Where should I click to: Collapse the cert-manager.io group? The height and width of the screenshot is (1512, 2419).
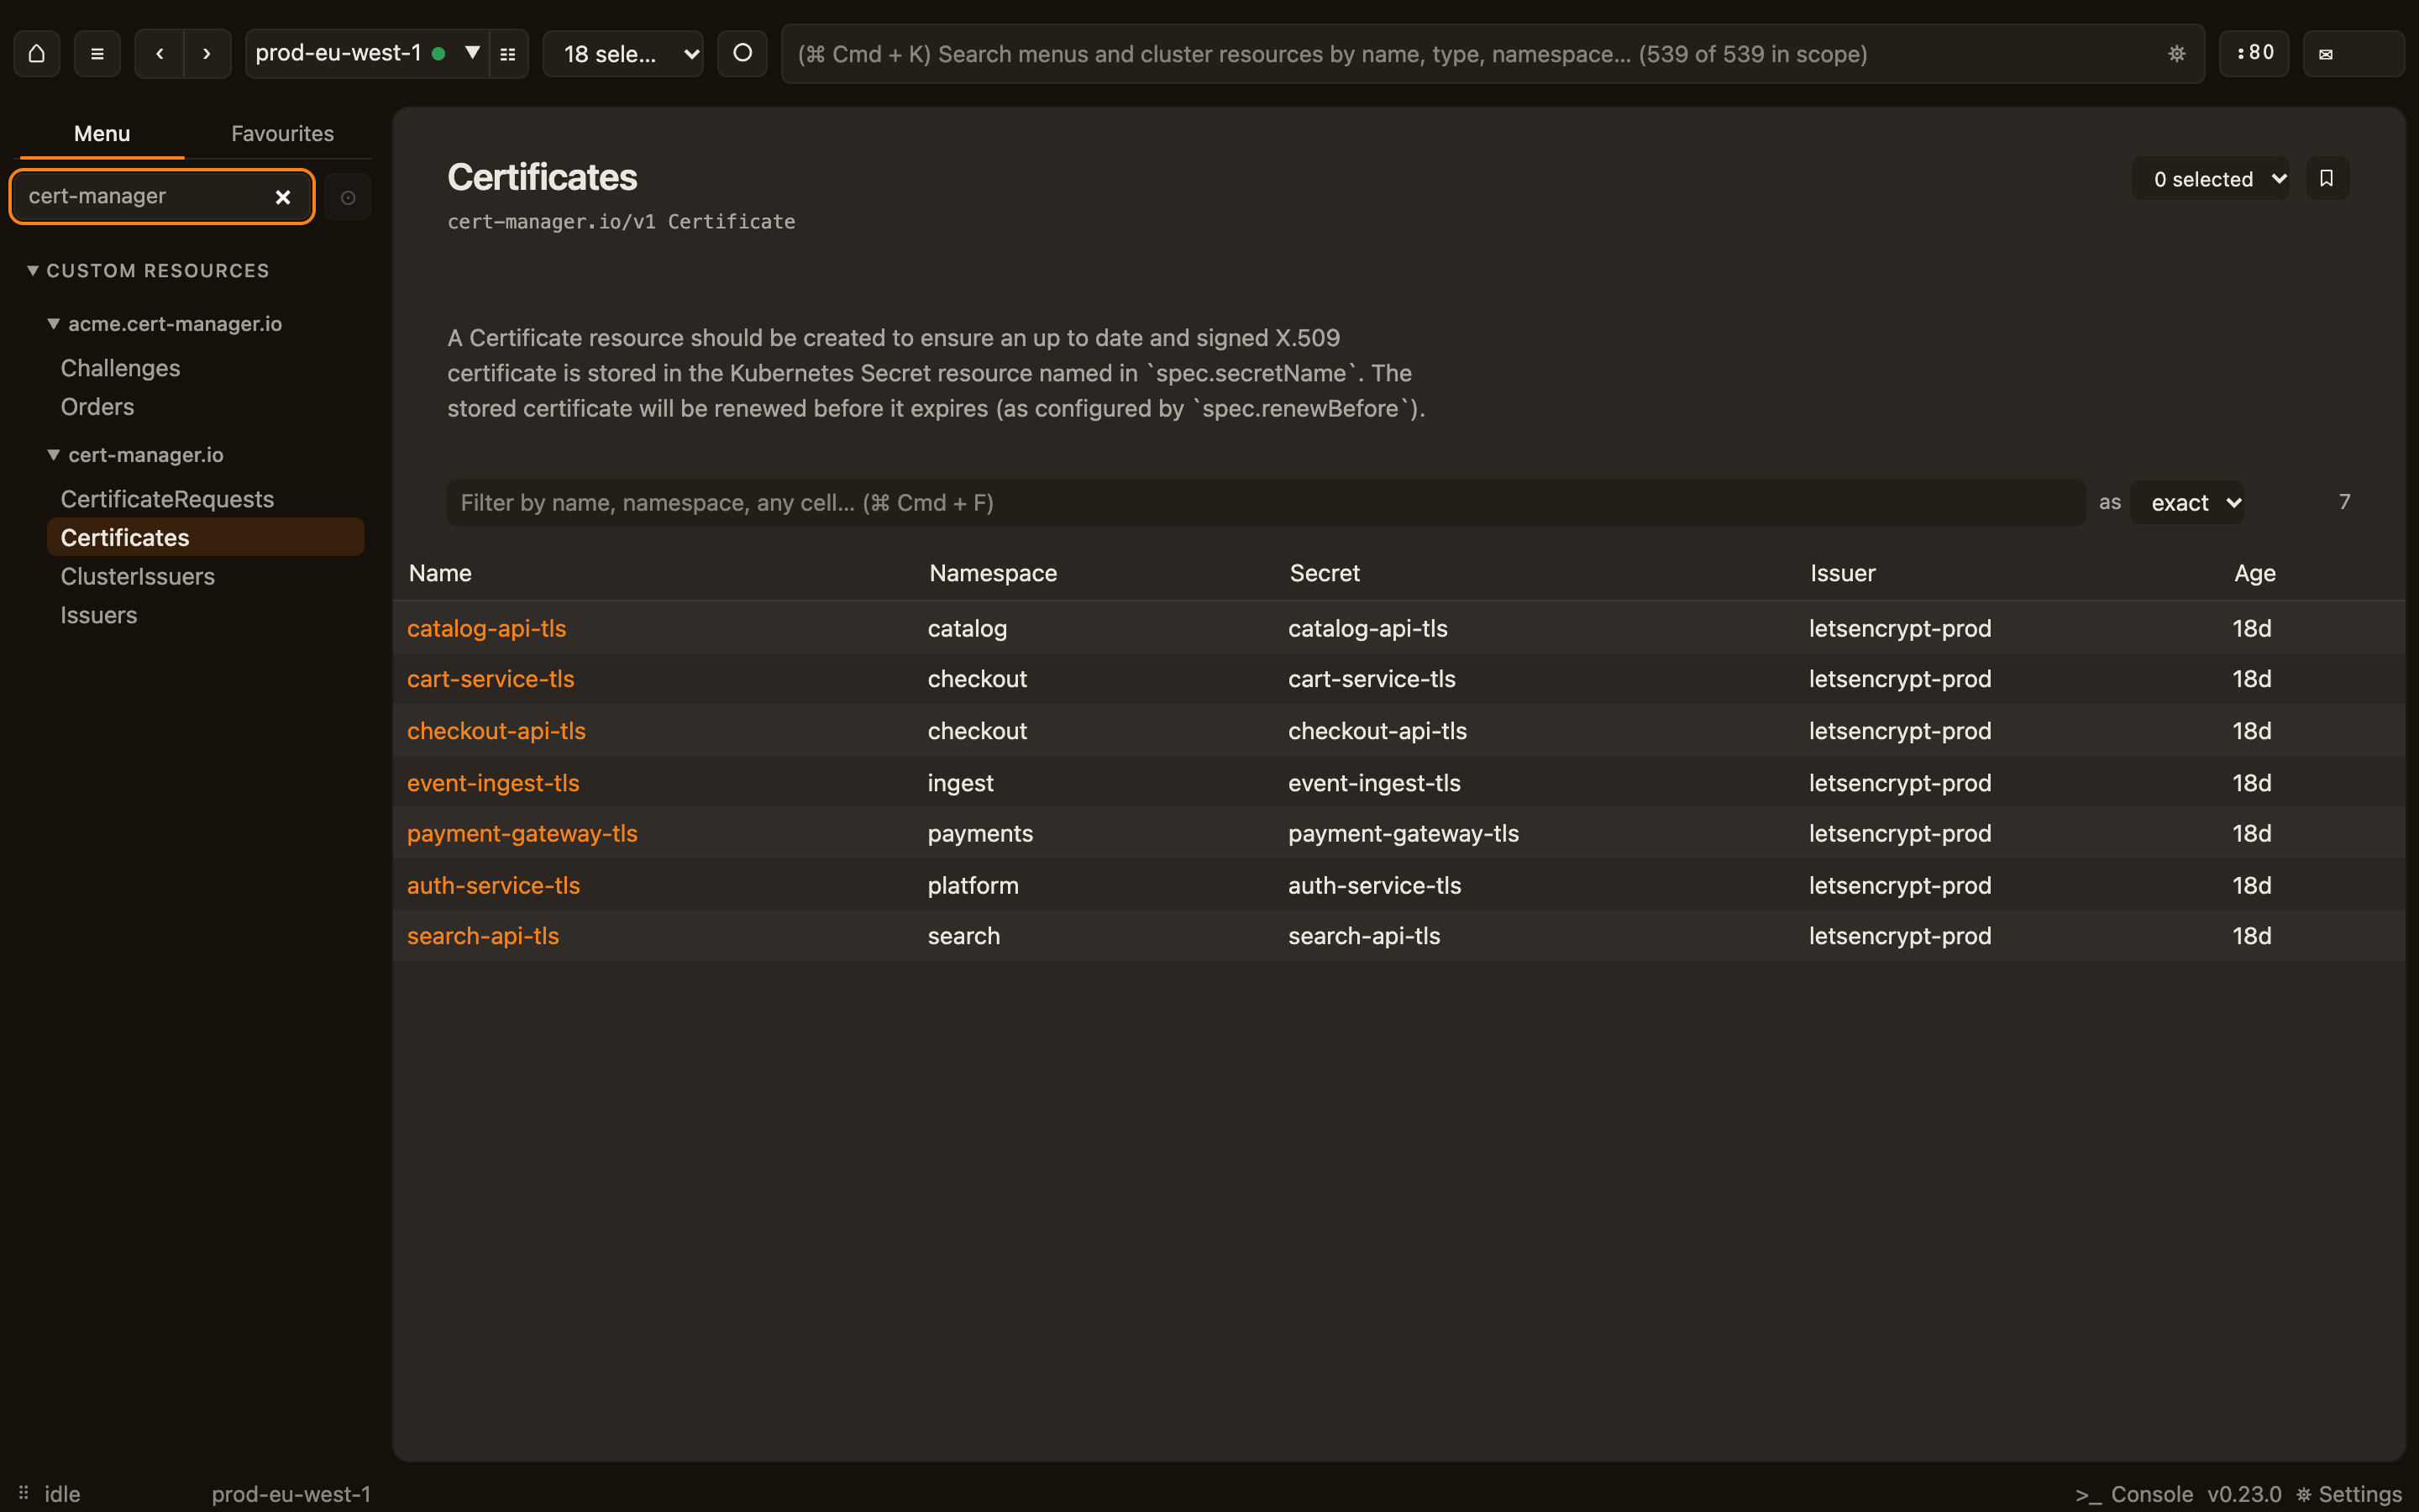click(136, 455)
